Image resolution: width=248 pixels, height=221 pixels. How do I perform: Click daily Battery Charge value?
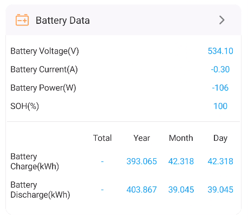point(220,161)
